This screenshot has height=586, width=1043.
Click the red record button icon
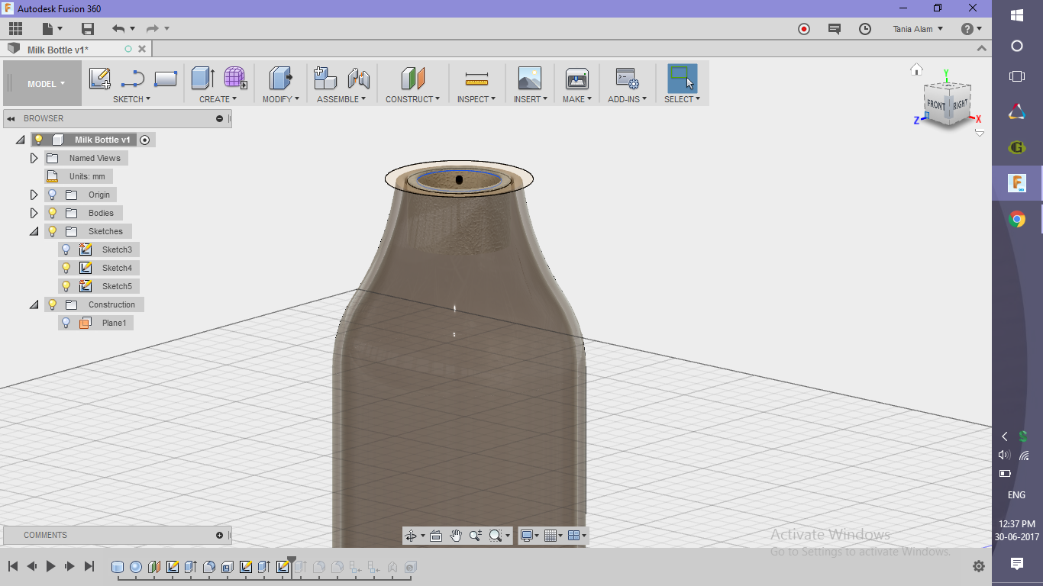[804, 29]
